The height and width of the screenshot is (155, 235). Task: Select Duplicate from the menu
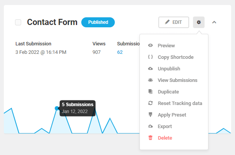pos(168,92)
